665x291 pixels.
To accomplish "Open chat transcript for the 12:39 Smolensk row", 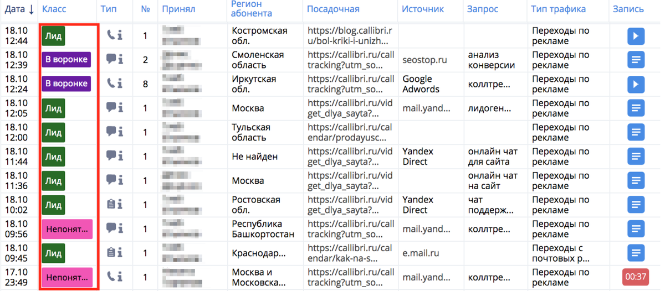I will (636, 60).
